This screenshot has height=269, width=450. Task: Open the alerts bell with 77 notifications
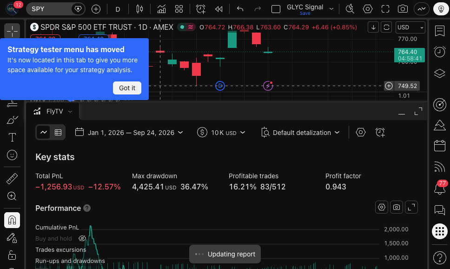click(440, 188)
